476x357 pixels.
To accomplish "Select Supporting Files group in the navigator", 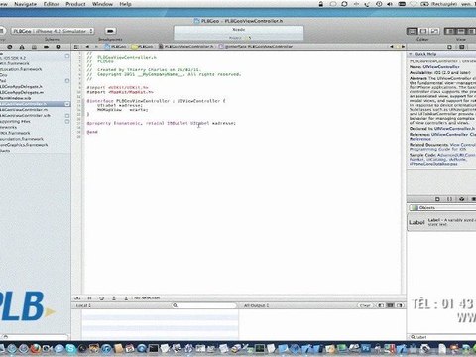I will click(x=15, y=121).
